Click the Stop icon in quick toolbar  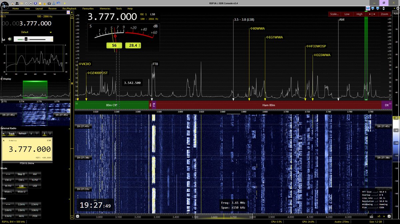pyautogui.click(x=31, y=3)
